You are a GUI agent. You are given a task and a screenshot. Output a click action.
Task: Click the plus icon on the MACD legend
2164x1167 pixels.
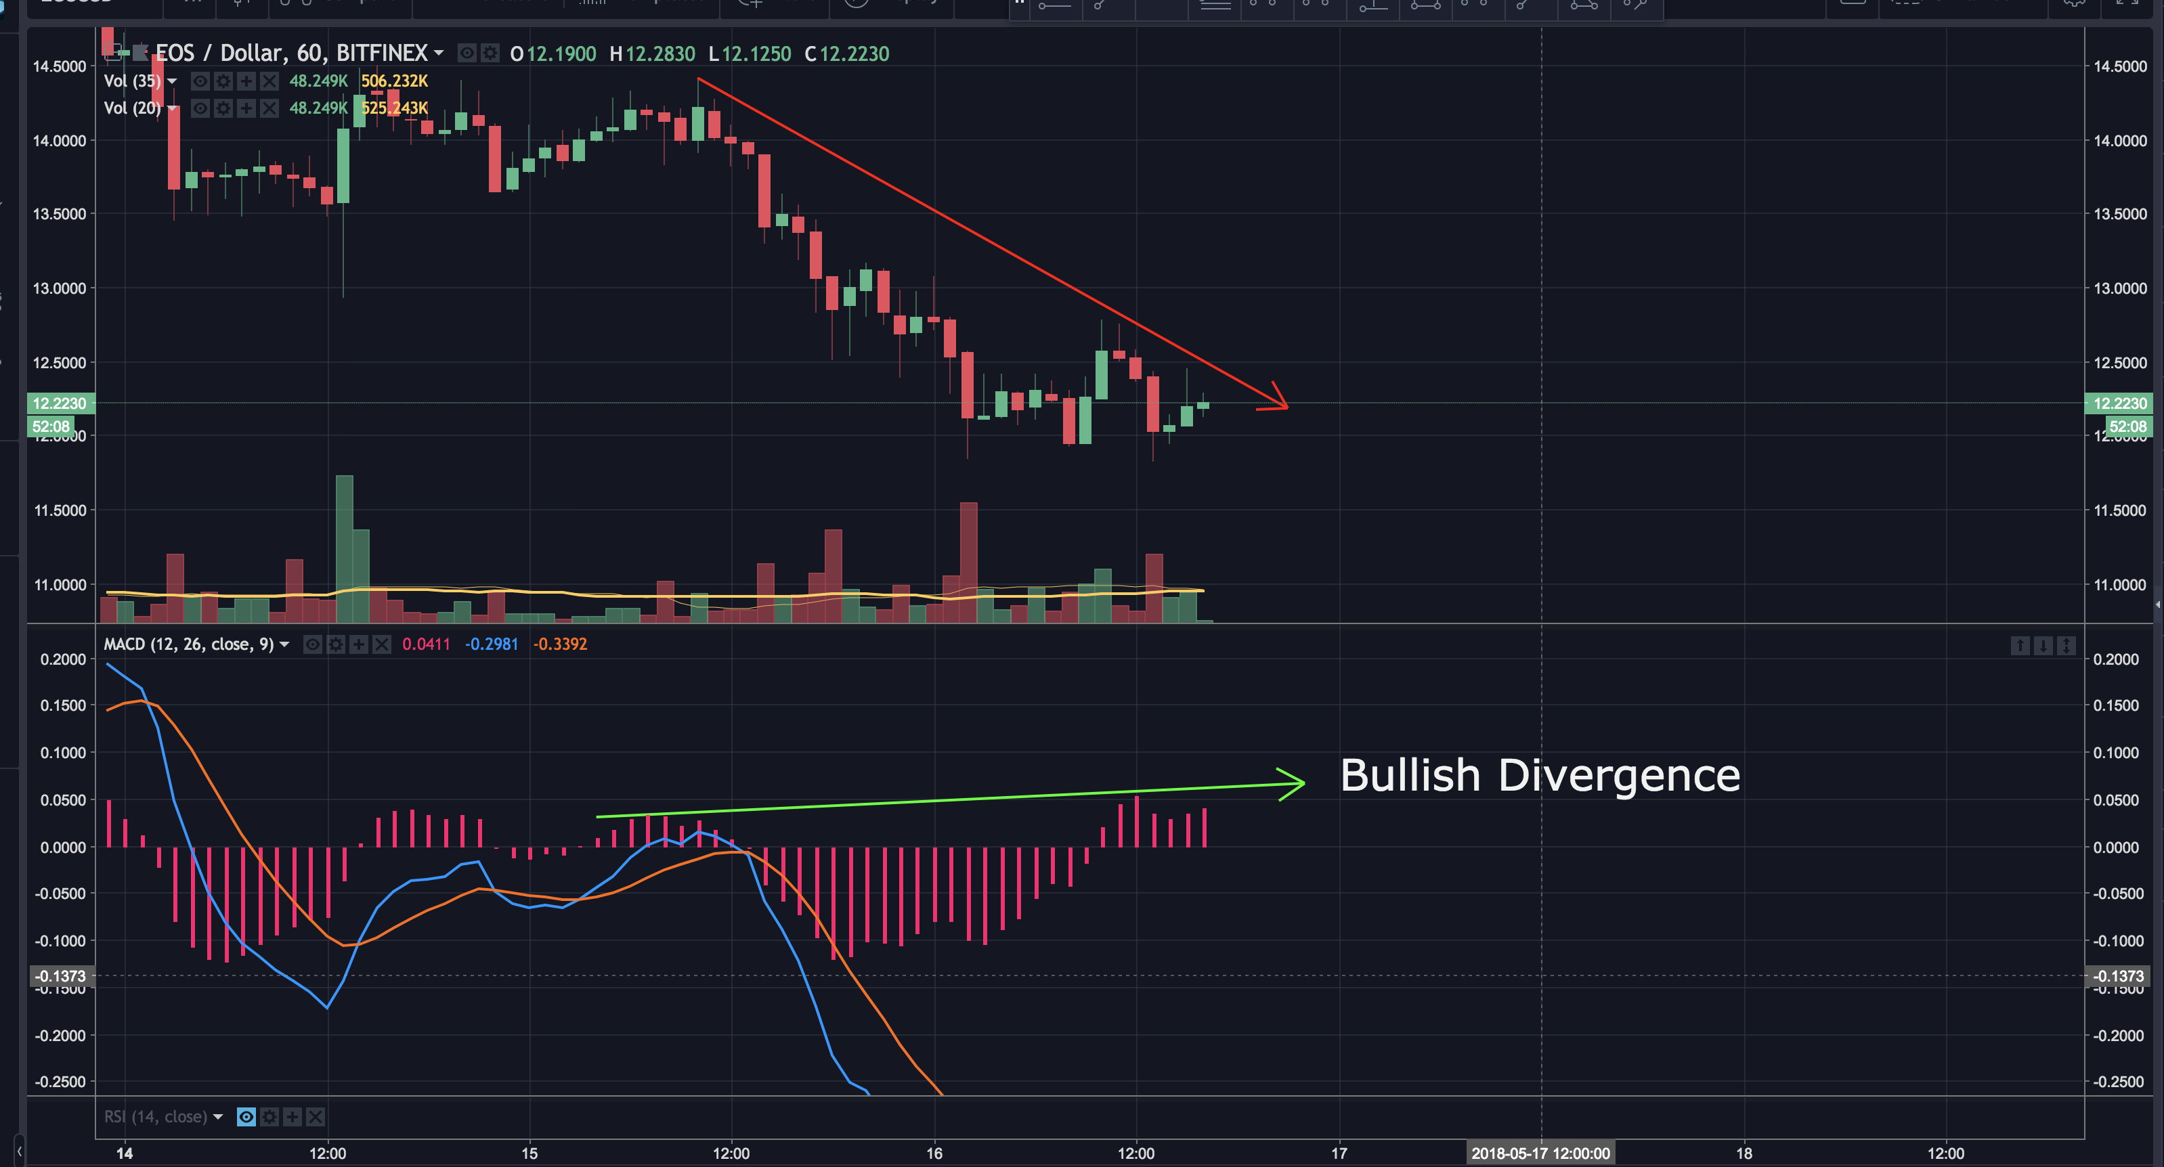(359, 644)
